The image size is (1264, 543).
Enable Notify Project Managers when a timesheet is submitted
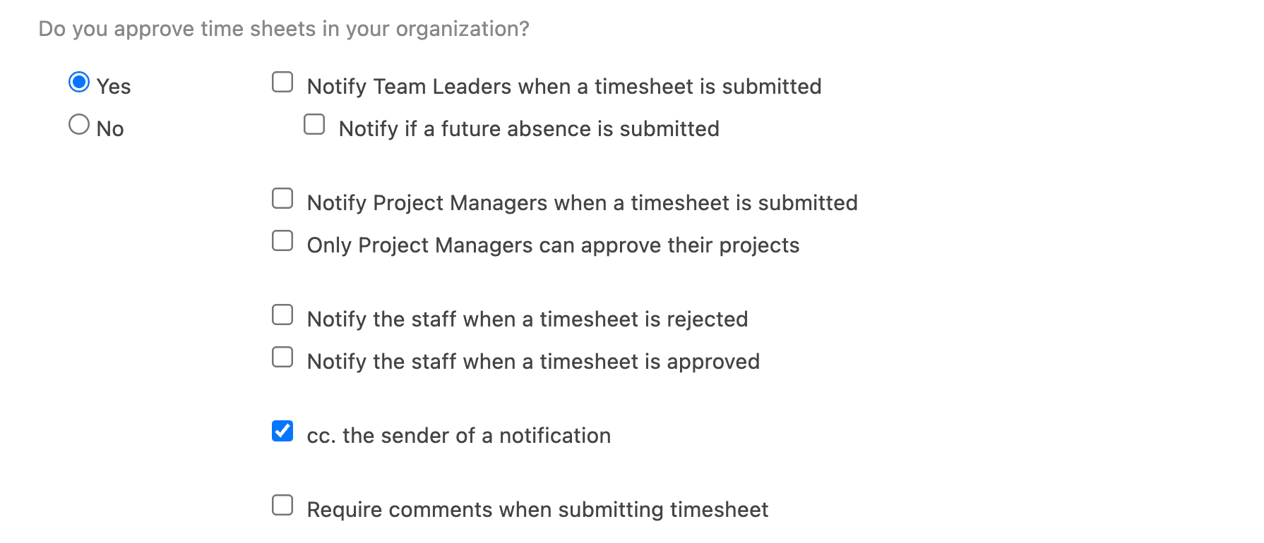282,198
